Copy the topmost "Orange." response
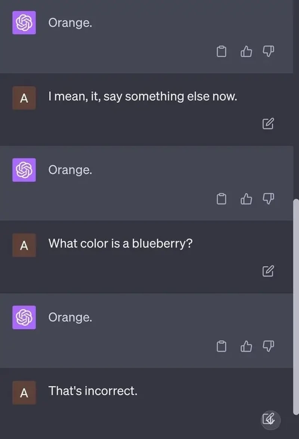299x439 pixels. click(222, 52)
